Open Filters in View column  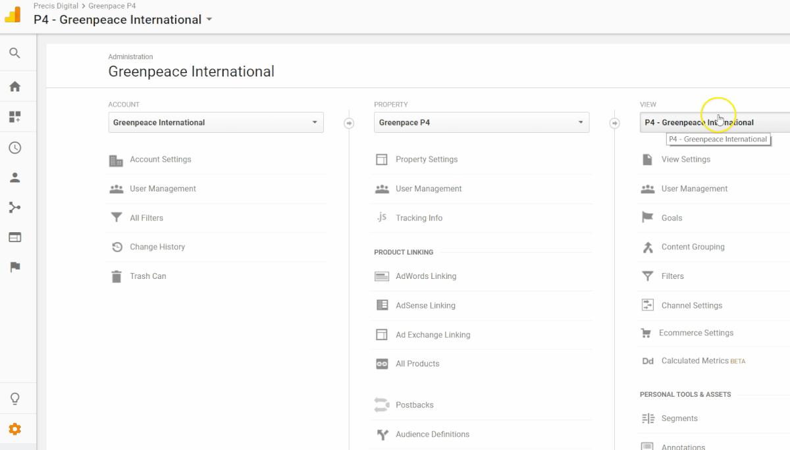673,276
